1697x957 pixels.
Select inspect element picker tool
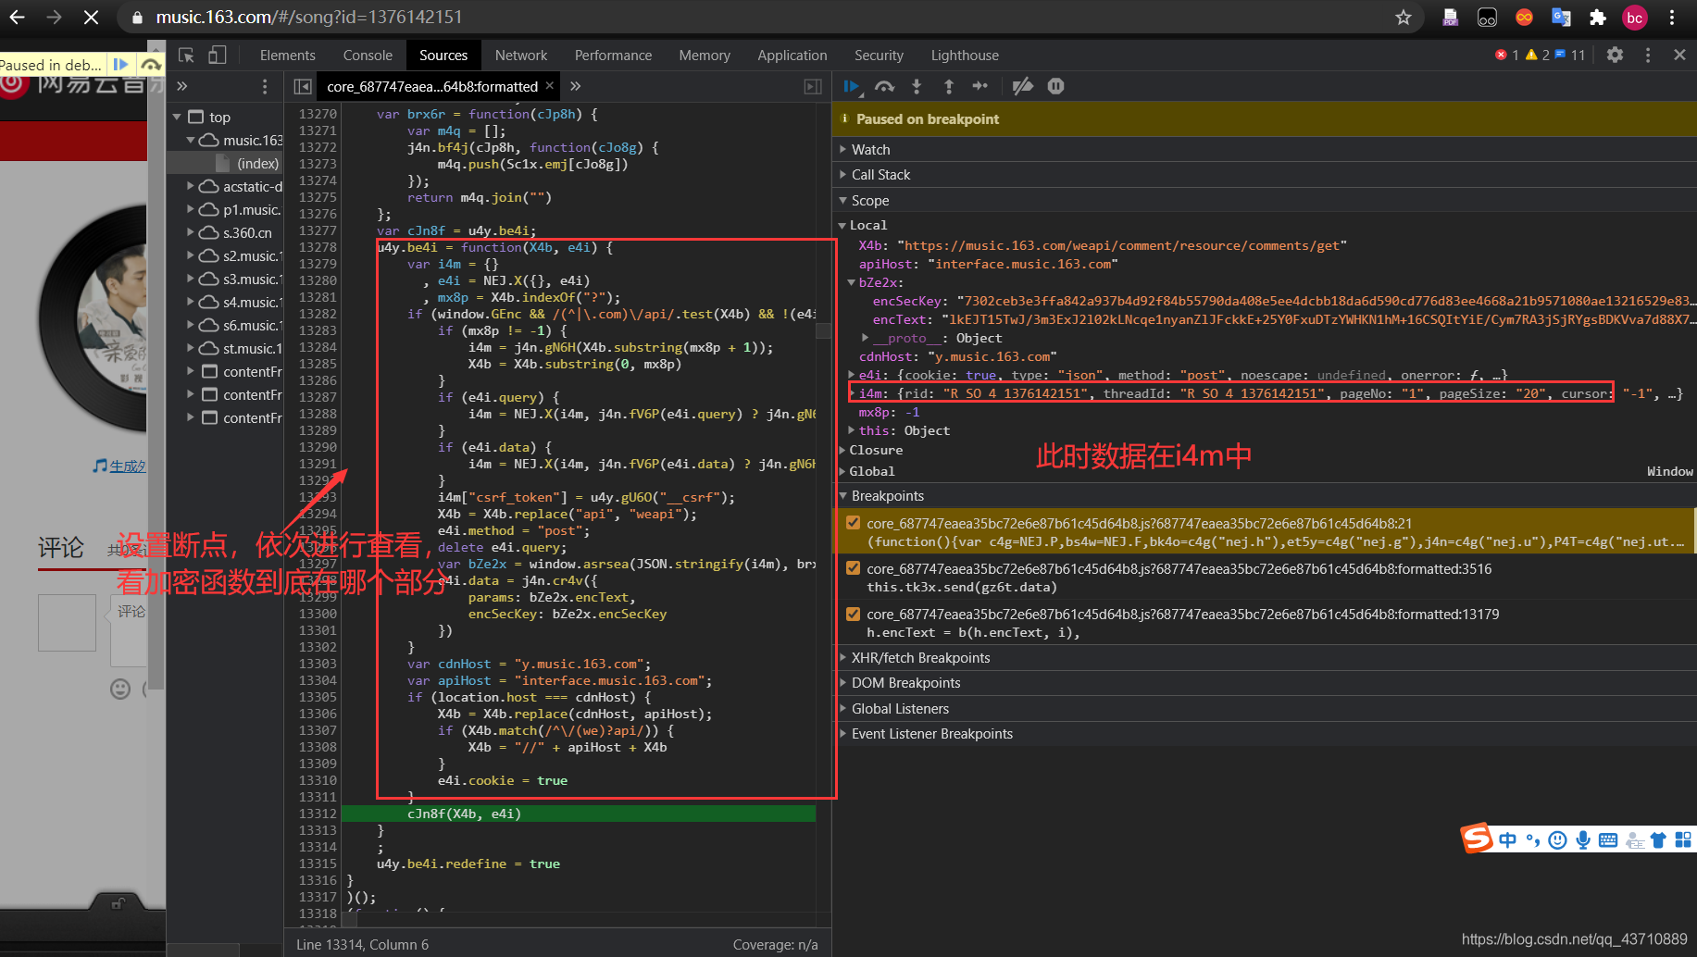click(x=186, y=56)
